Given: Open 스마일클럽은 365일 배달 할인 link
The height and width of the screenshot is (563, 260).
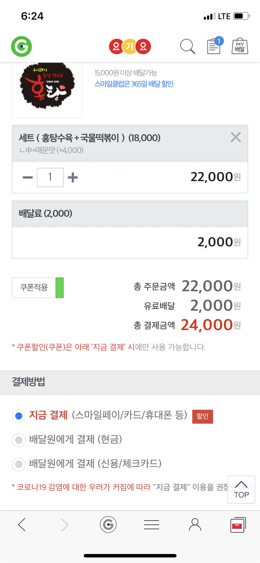Looking at the screenshot, I should coord(134,84).
